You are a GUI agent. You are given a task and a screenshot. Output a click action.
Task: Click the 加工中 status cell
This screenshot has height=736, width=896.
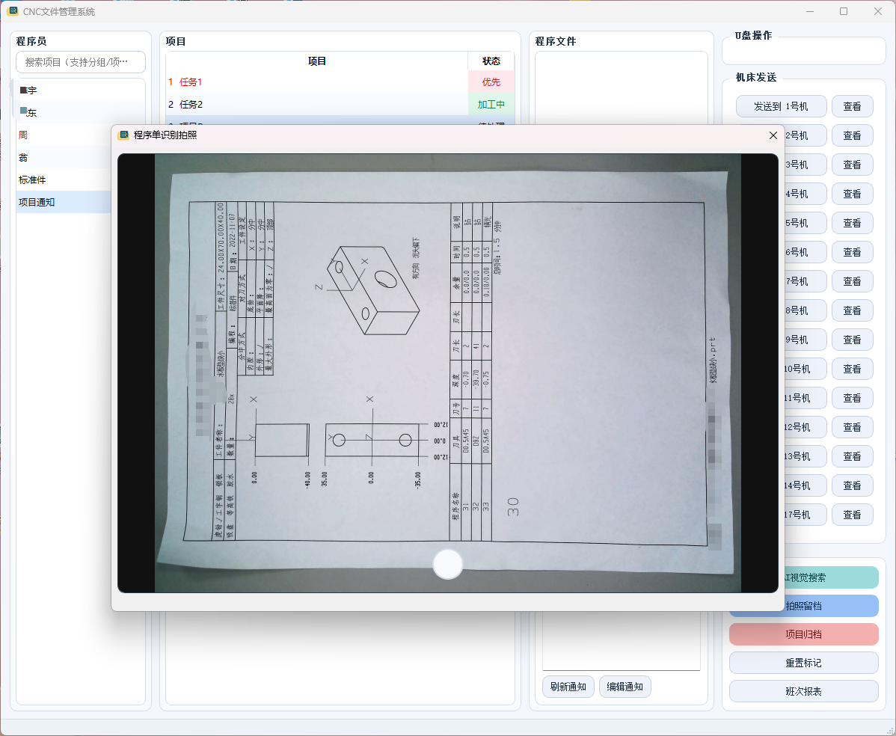tap(491, 104)
